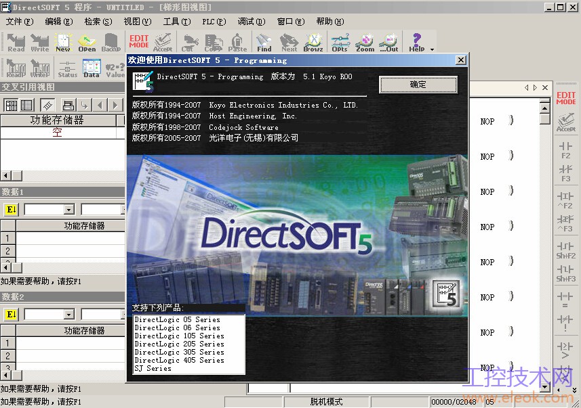Create a new project with New icon

pyautogui.click(x=63, y=42)
